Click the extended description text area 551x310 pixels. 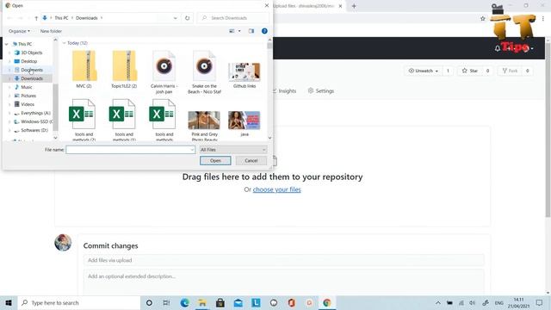[283, 282]
